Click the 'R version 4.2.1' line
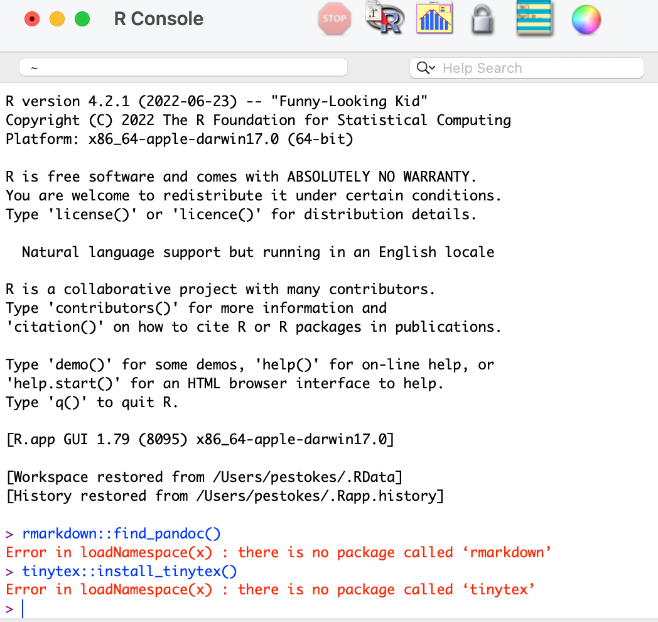Image resolution: width=658 pixels, height=622 pixels. (217, 102)
